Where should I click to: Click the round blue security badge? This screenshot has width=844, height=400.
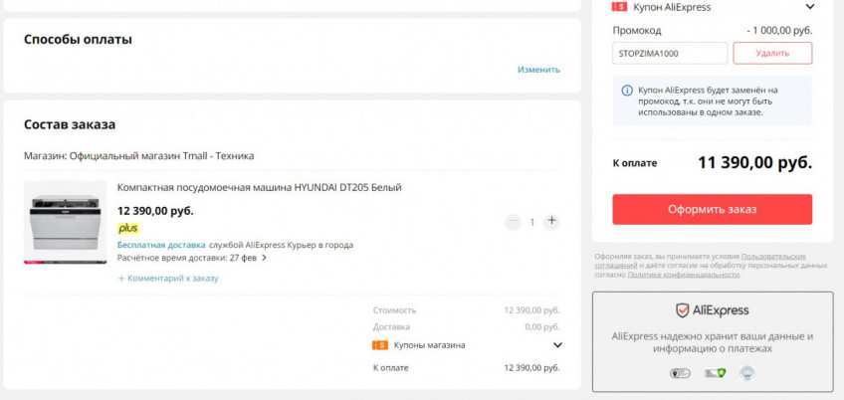tap(746, 372)
